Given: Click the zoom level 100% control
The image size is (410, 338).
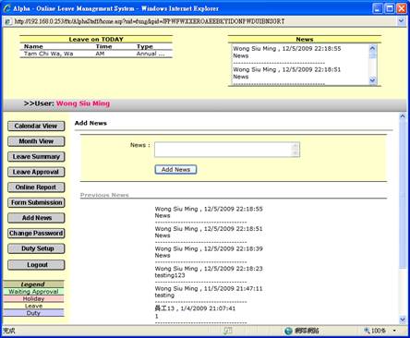Looking at the screenshot, I should [x=375, y=331].
